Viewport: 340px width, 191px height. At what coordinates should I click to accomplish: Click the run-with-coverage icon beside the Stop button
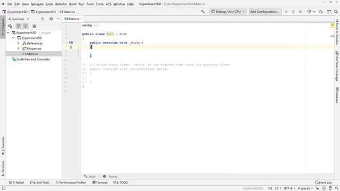[x=309, y=12]
